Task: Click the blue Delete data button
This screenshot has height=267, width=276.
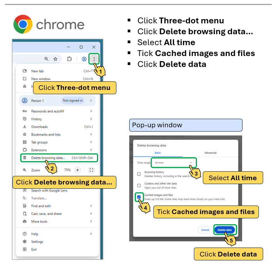Action: coord(225,230)
